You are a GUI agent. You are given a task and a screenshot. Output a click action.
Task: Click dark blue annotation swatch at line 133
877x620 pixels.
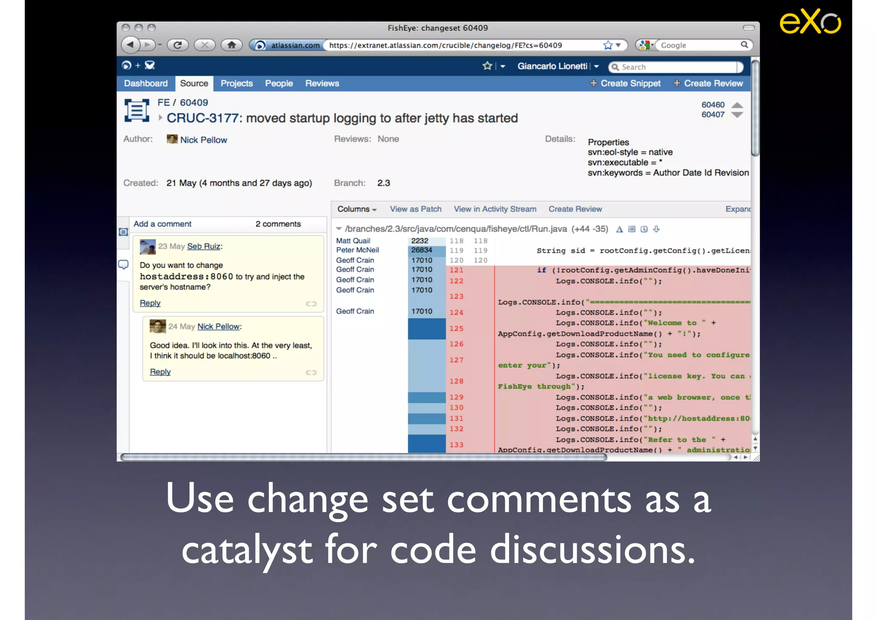tap(427, 444)
